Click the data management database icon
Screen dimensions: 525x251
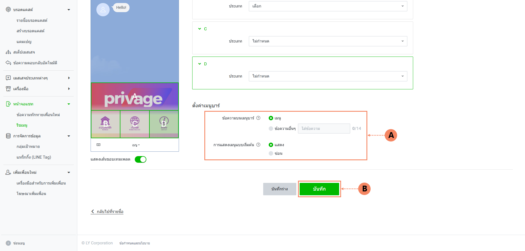(x=8, y=136)
